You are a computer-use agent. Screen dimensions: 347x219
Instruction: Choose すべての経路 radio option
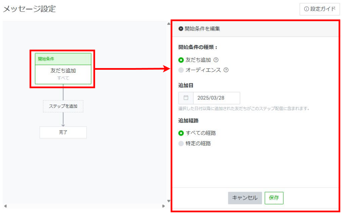[181, 133]
